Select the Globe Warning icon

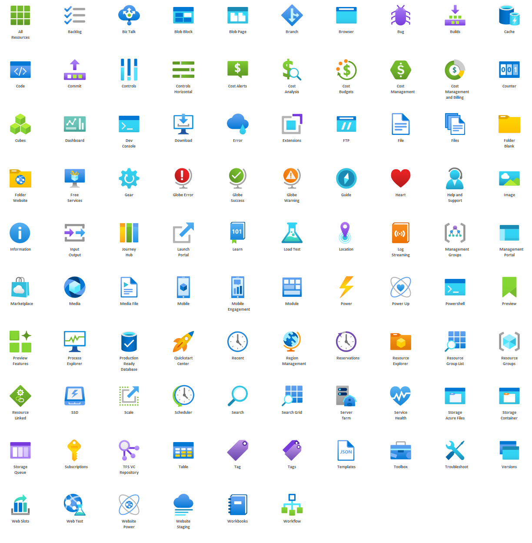click(x=292, y=178)
